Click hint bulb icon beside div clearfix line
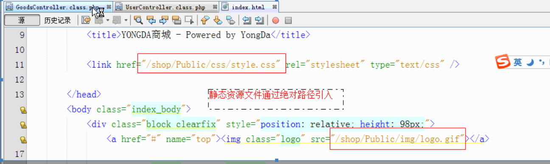Viewport: 550px width, 164px height. point(23,125)
